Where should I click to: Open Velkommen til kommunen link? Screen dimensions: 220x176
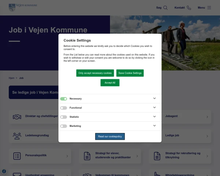point(112,175)
